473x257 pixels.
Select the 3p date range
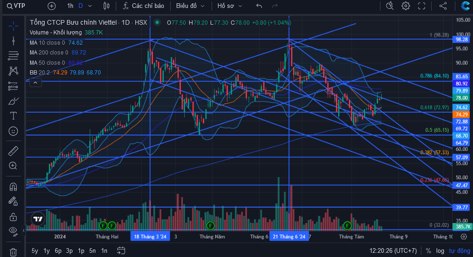(x=69, y=250)
